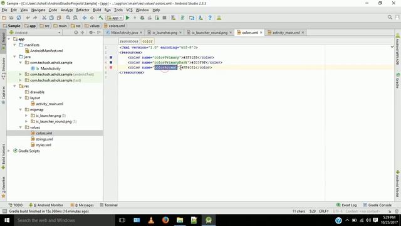
Task: Open the Refactor menu
Action: pos(83,10)
